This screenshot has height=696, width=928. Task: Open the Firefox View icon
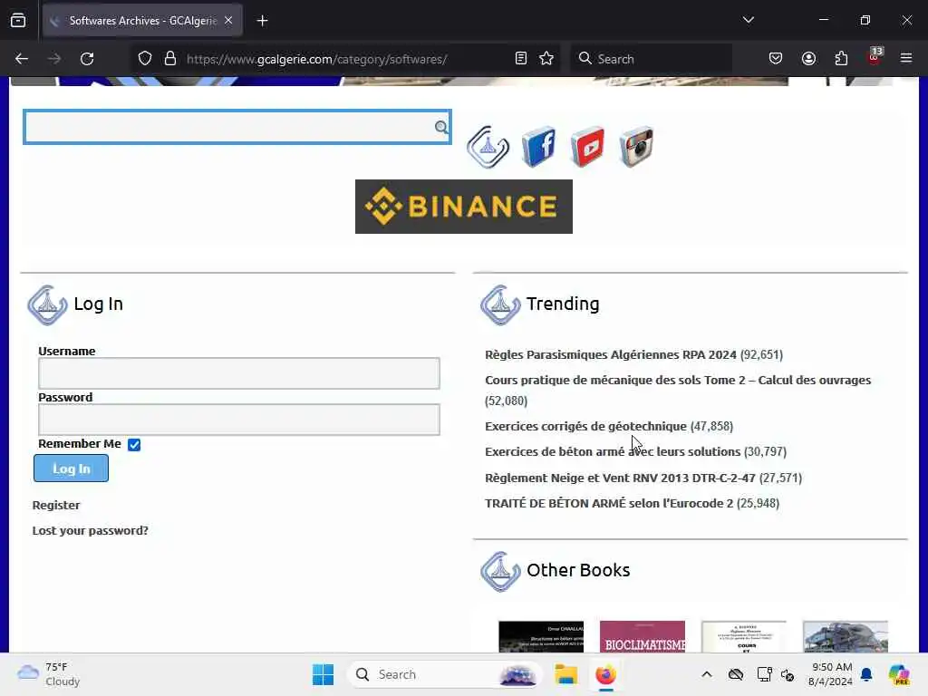(18, 21)
